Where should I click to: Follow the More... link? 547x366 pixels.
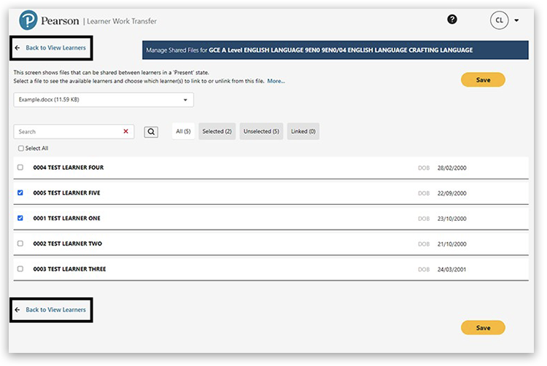coord(276,81)
